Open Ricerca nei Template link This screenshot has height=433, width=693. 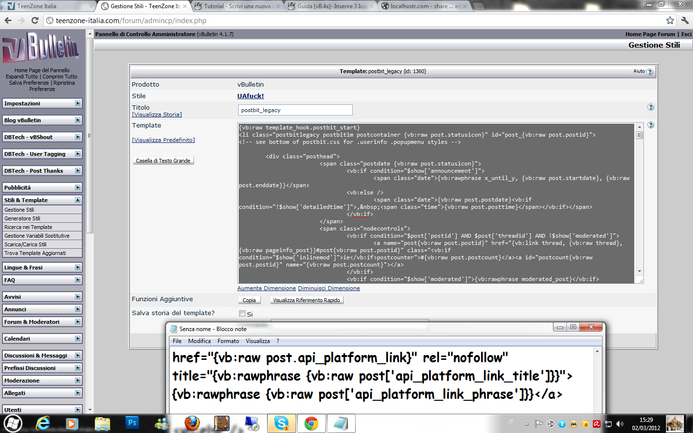28,227
